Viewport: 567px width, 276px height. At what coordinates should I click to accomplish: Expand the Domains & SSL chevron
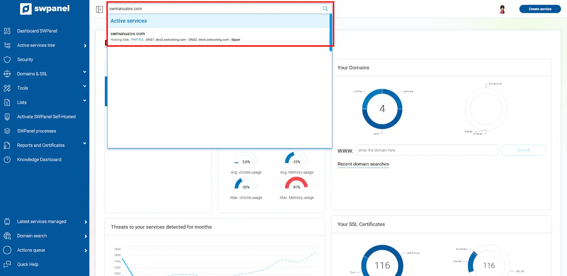tap(85, 72)
